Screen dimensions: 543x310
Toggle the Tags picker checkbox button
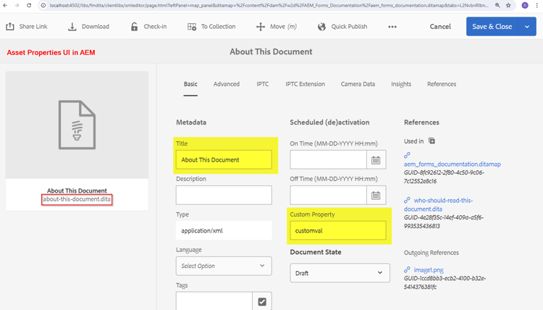(262, 301)
